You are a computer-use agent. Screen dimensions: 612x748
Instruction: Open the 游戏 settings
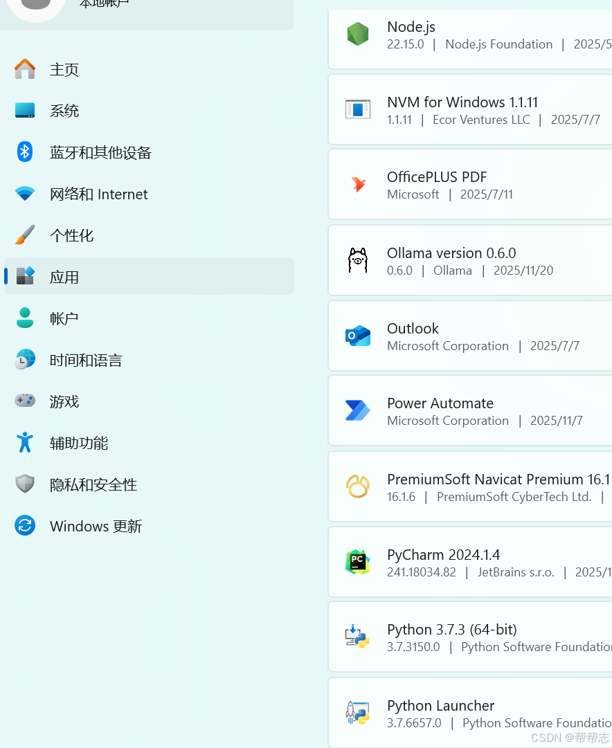click(149, 401)
